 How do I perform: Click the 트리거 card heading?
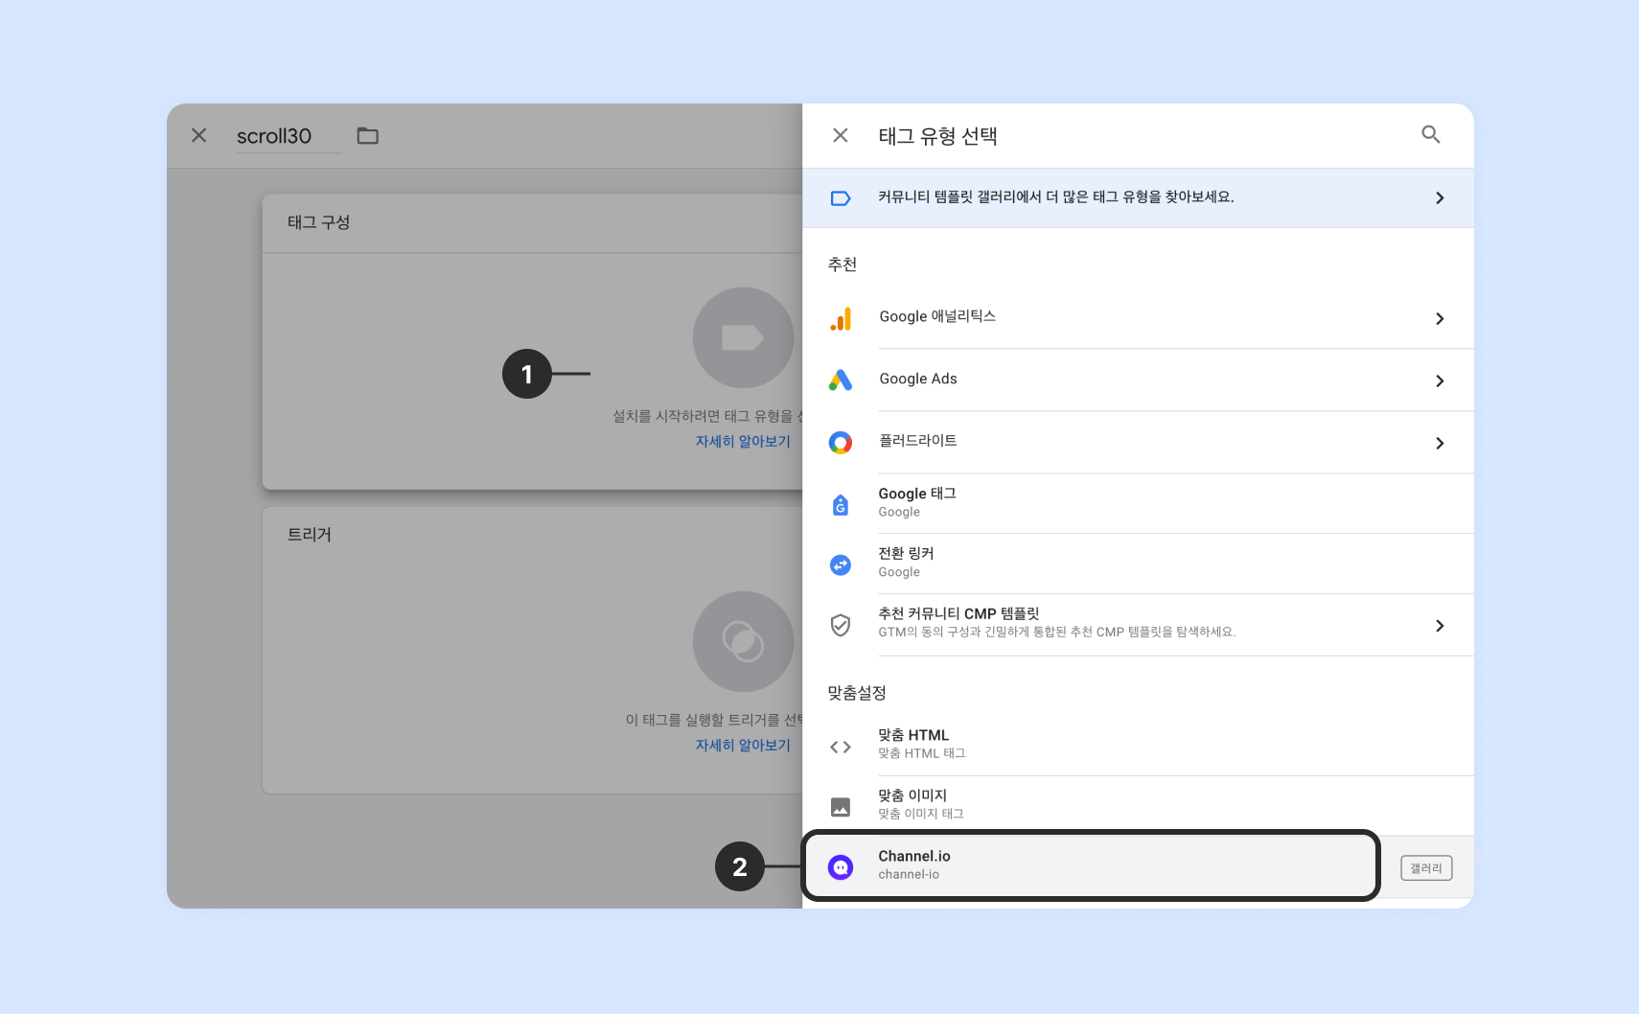(310, 535)
